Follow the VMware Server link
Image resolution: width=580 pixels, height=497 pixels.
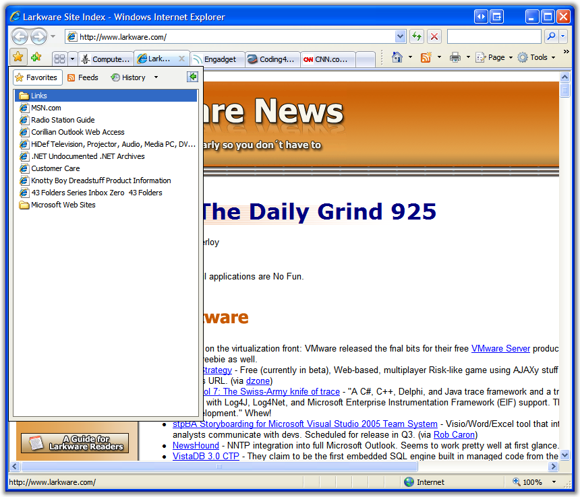pyautogui.click(x=500, y=349)
